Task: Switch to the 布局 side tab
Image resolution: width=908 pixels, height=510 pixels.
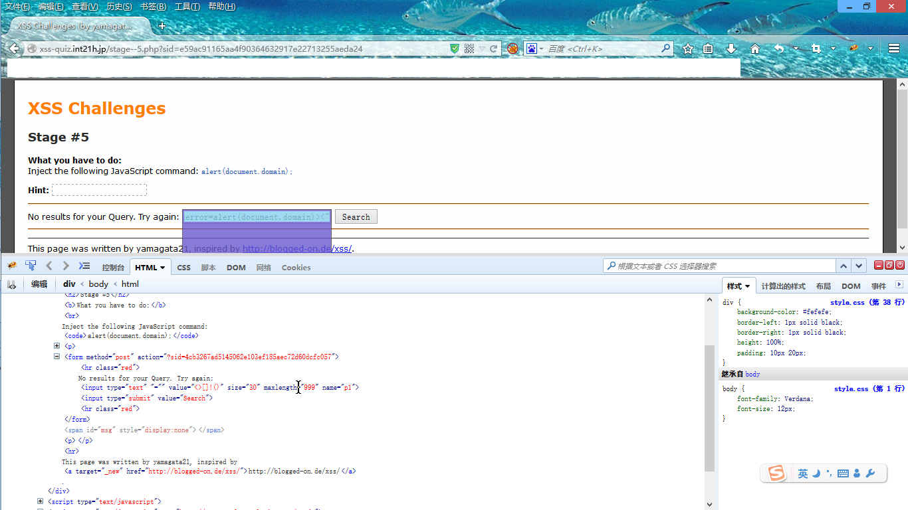Action: [x=823, y=286]
